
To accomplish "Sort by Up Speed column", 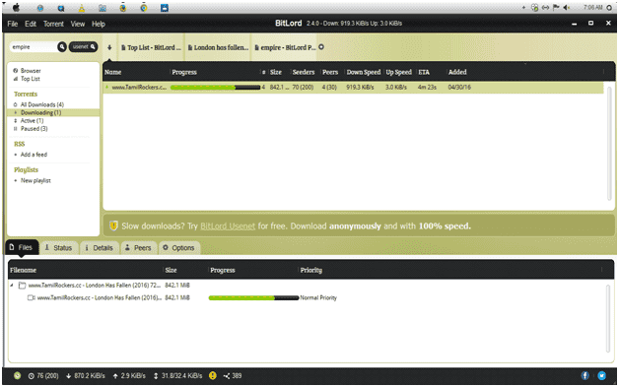I will point(399,72).
